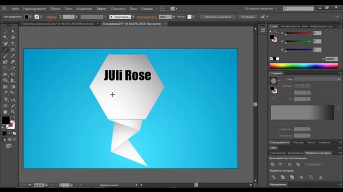The width and height of the screenshot is (343, 192).
Task: Click the Divide pathfinder icon
Action: 273,177
